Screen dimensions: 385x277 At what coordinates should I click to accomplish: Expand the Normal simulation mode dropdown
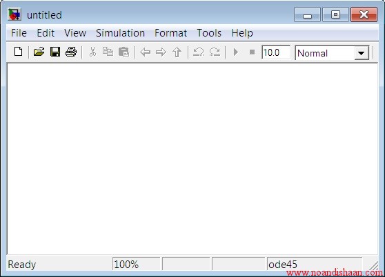point(361,52)
